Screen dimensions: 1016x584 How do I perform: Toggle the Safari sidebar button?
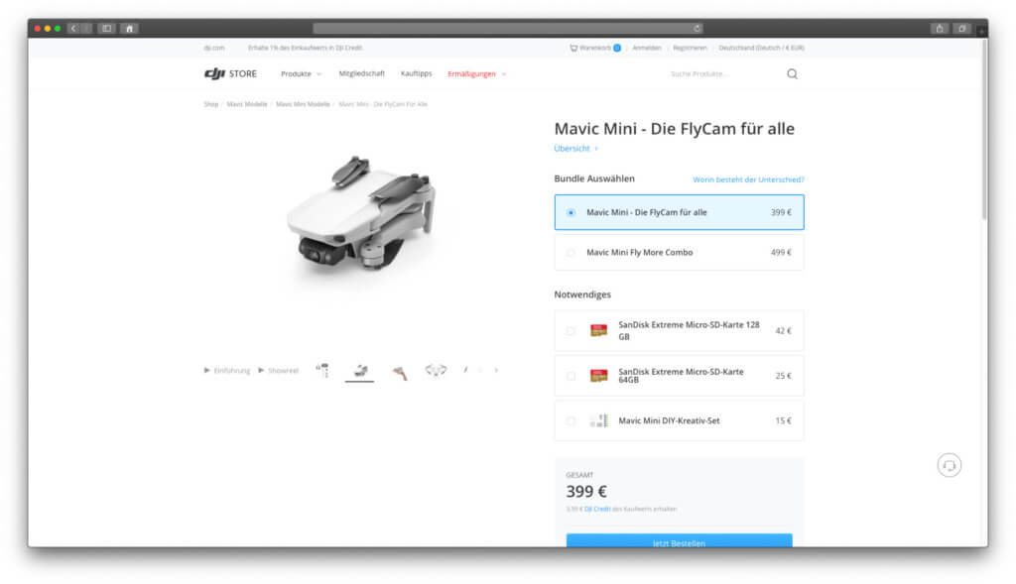107,29
